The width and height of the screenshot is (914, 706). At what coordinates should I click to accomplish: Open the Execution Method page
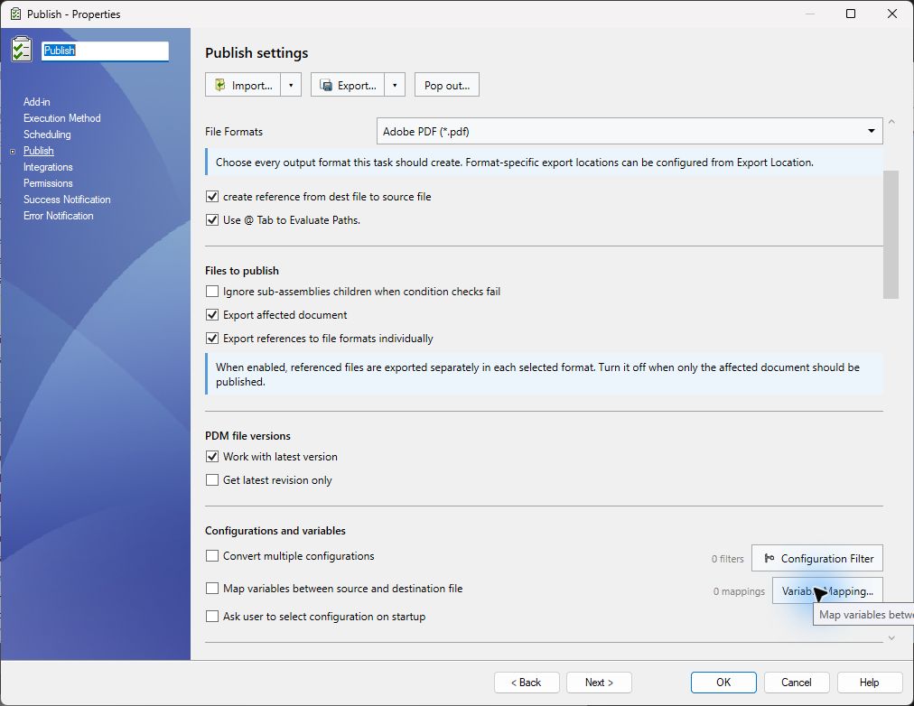coord(61,118)
